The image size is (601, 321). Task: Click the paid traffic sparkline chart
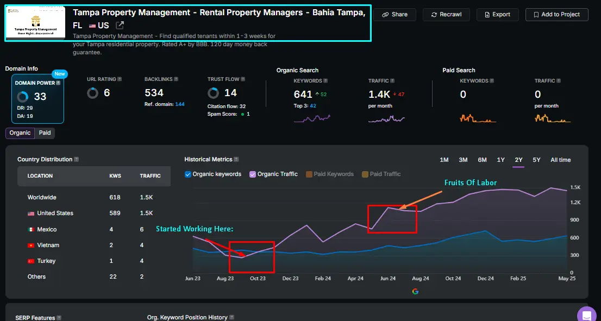[553, 118]
